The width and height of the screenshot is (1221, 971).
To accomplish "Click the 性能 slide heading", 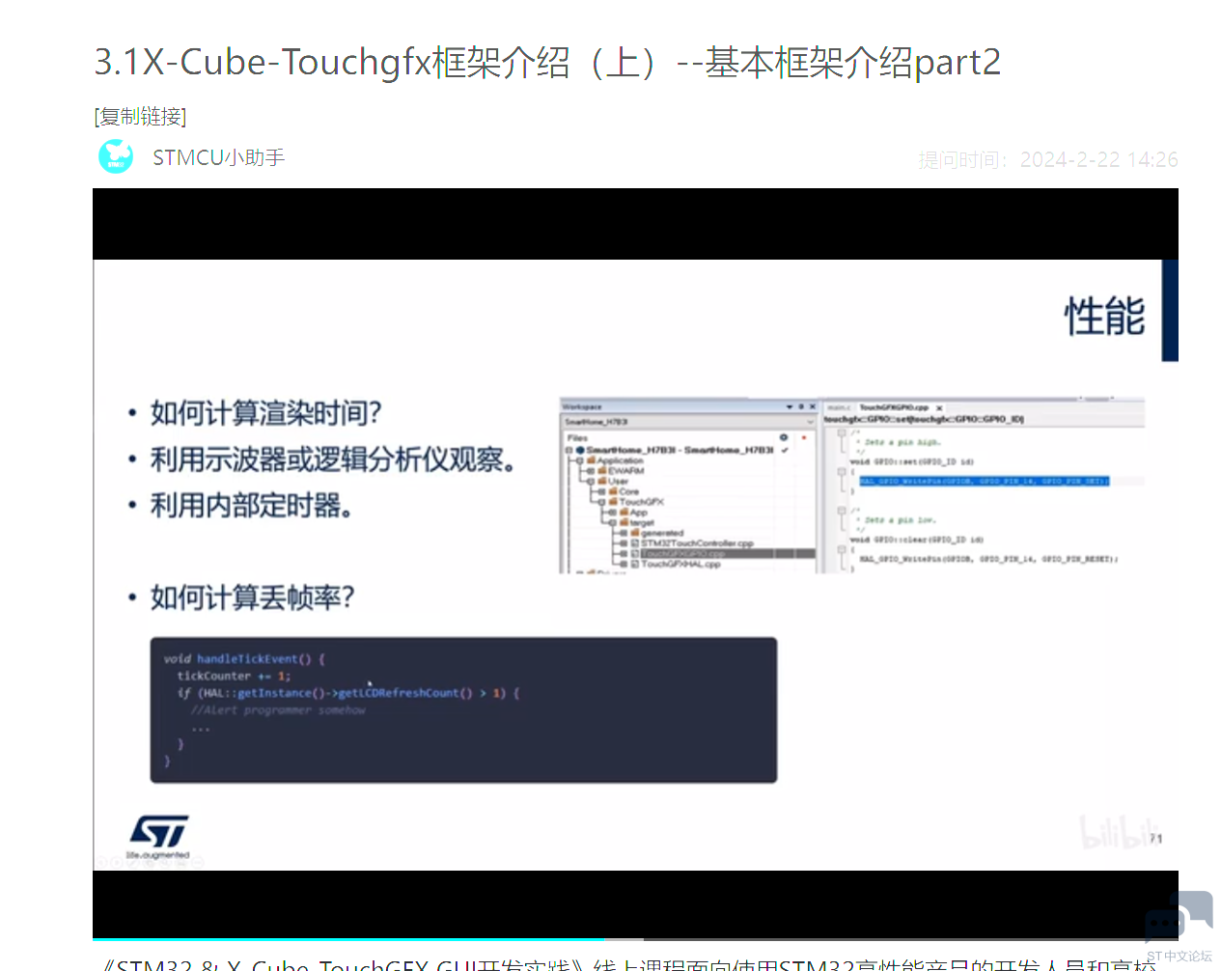I will 1104,317.
